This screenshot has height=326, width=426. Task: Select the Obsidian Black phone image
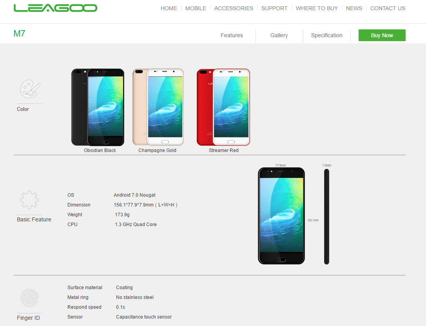click(98, 107)
